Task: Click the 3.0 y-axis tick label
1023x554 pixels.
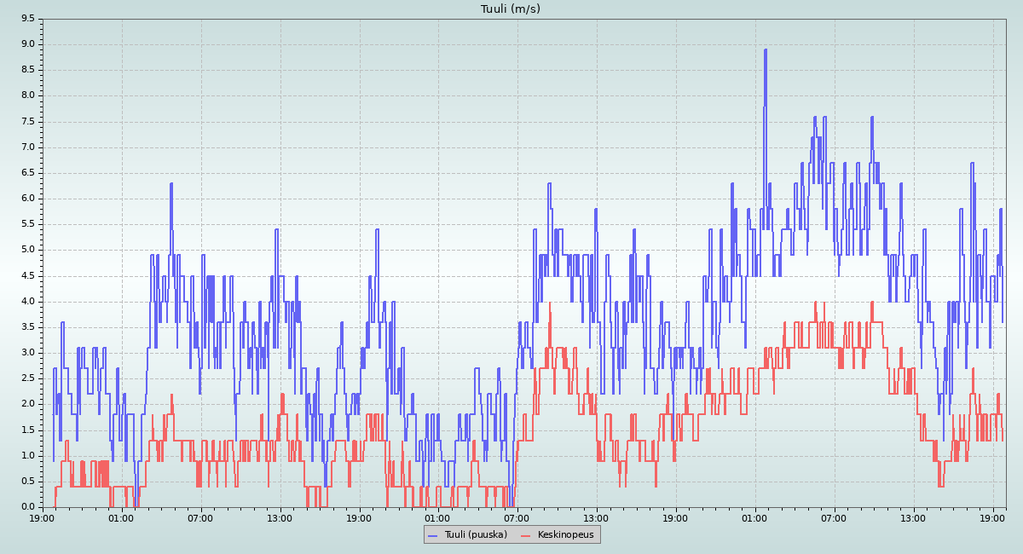Action: (27, 352)
